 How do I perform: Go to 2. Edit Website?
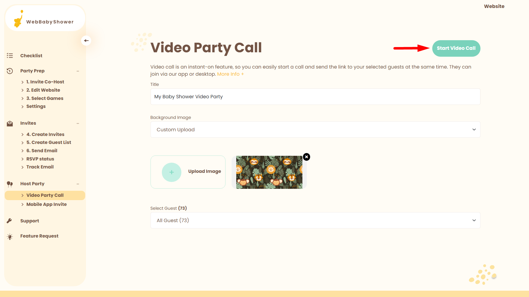(43, 90)
